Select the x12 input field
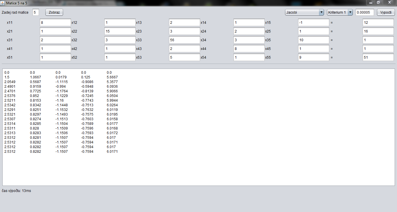 point(120,23)
